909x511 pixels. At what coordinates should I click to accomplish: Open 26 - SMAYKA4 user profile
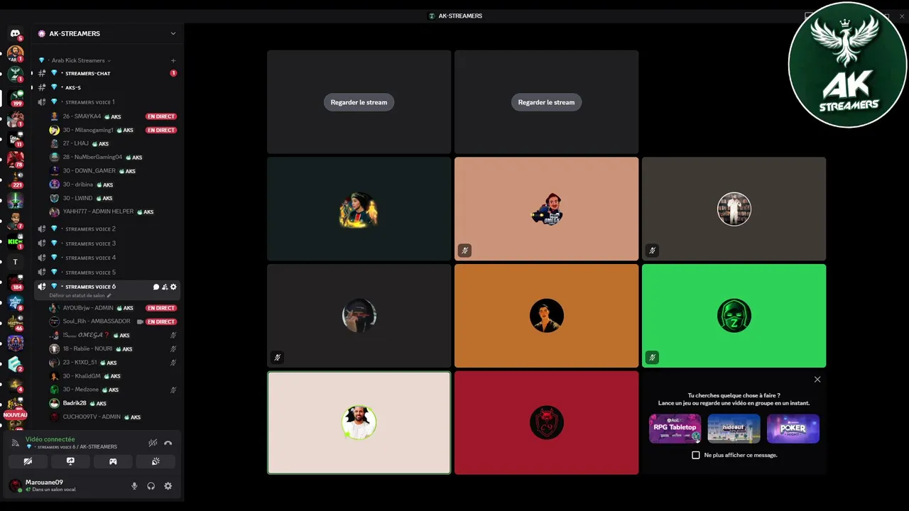pyautogui.click(x=114, y=116)
